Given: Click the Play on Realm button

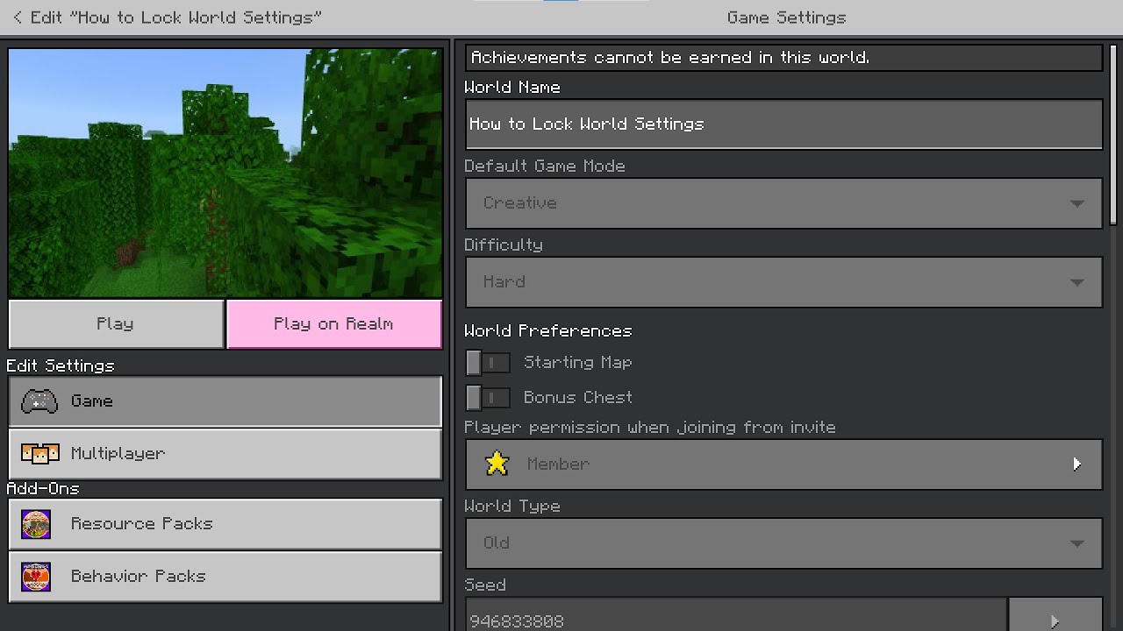Looking at the screenshot, I should coord(334,324).
